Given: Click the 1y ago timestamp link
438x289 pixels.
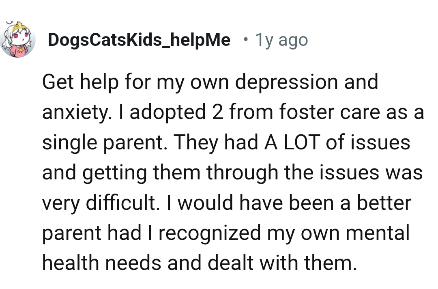Looking at the screenshot, I should tap(281, 39).
